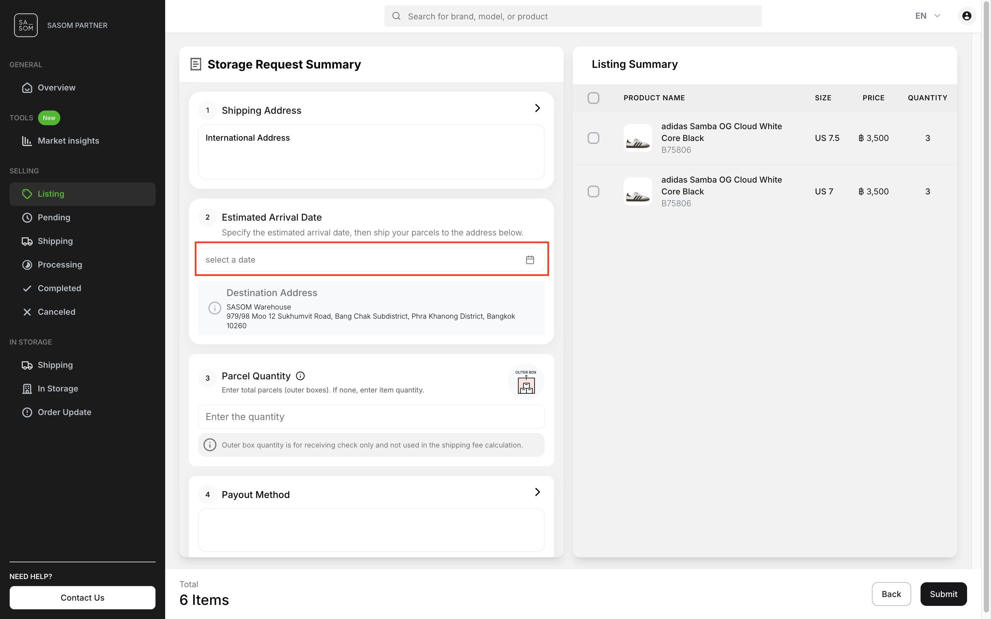This screenshot has width=991, height=619.
Task: Open the EN language dropdown
Action: (x=927, y=15)
